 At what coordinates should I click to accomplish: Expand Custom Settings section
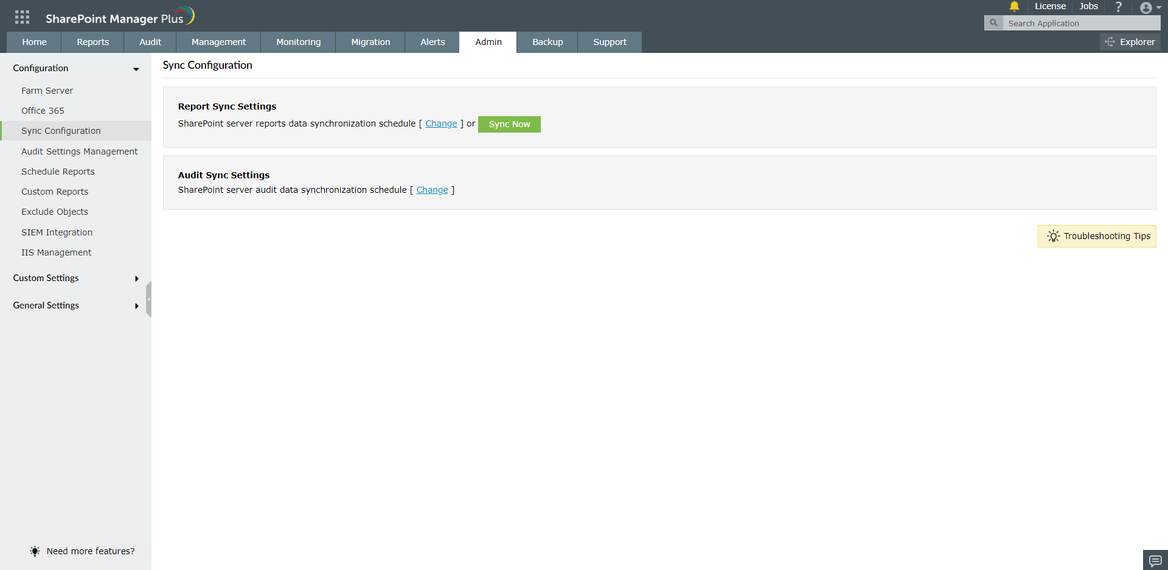(x=136, y=279)
